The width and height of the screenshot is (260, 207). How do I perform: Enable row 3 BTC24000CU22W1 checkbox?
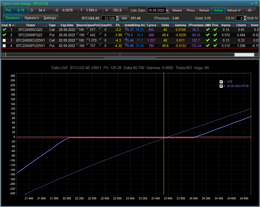coord(4,40)
